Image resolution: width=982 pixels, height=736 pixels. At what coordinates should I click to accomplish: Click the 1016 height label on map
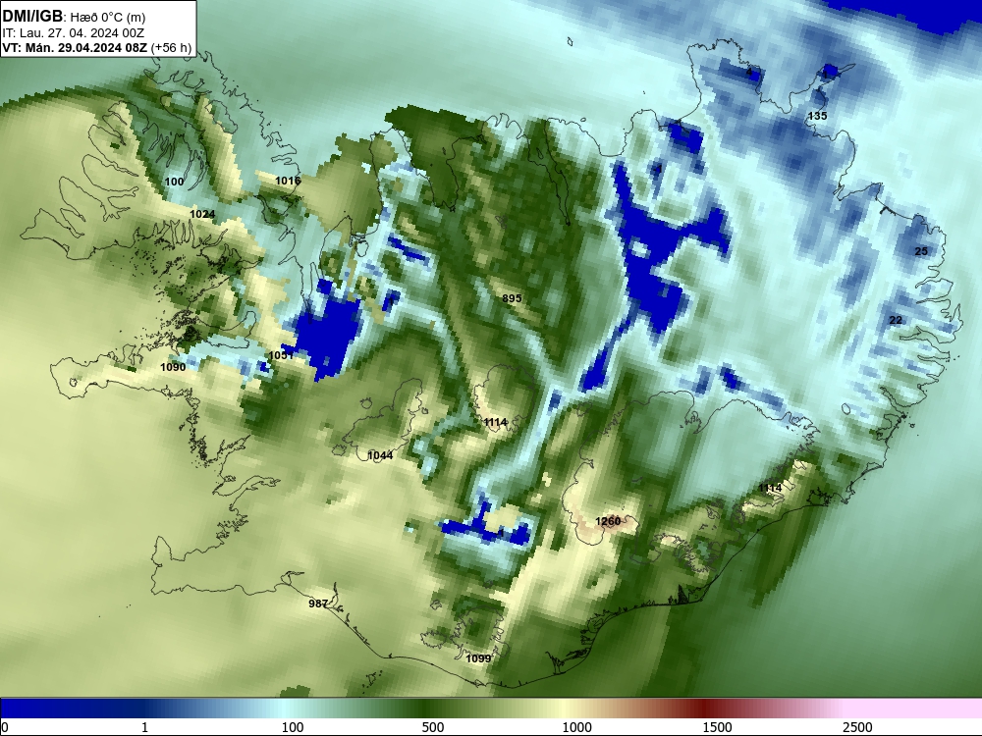coord(288,181)
